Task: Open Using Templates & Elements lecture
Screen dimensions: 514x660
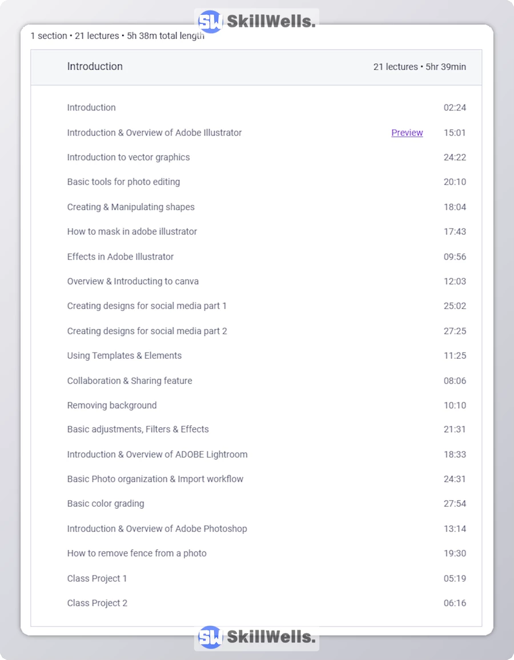Action: [125, 355]
